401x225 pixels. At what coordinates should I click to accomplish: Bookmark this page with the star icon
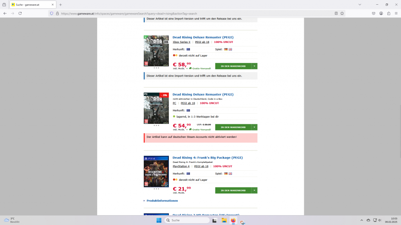click(342, 13)
